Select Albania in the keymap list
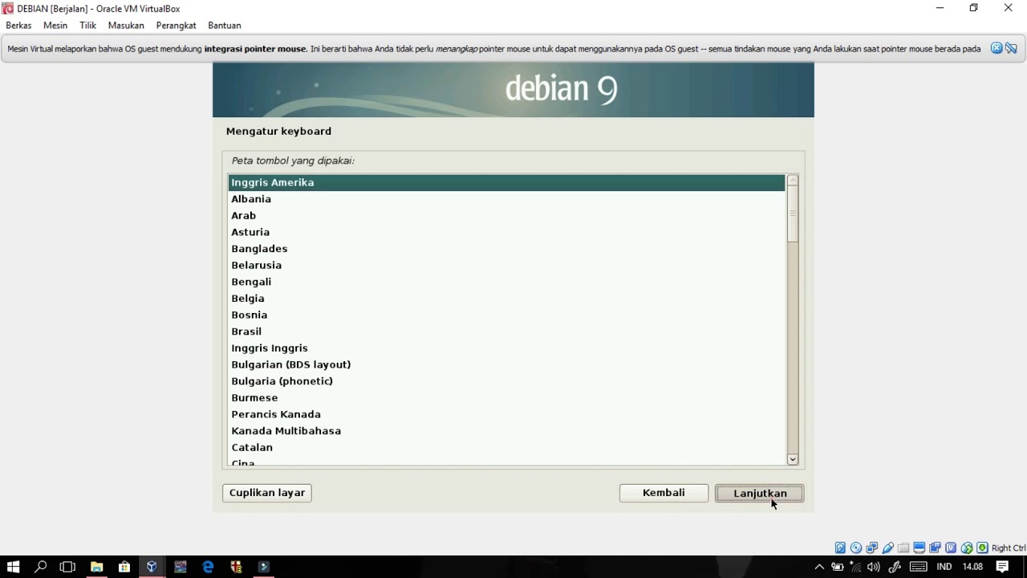Image resolution: width=1027 pixels, height=578 pixels. [x=506, y=199]
